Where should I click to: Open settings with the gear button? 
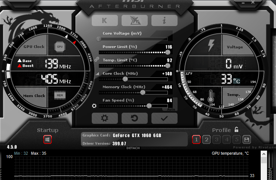[x=105, y=118]
